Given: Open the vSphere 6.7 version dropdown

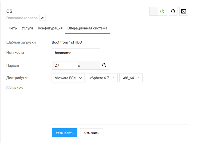Looking at the screenshot, I should coord(102,78).
